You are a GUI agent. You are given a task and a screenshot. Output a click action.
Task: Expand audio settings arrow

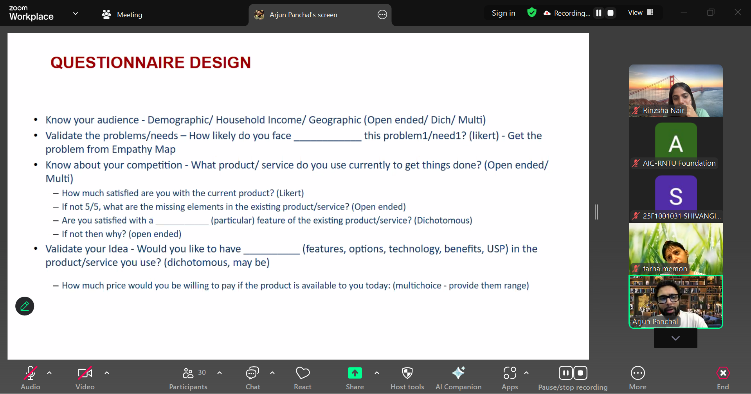(x=49, y=373)
